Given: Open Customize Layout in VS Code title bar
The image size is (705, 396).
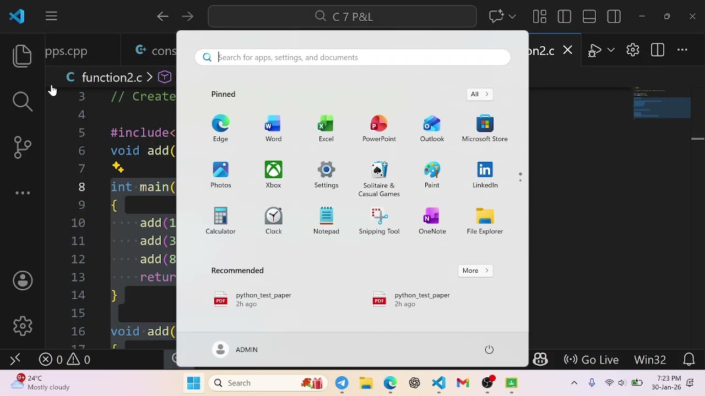Looking at the screenshot, I should [540, 16].
